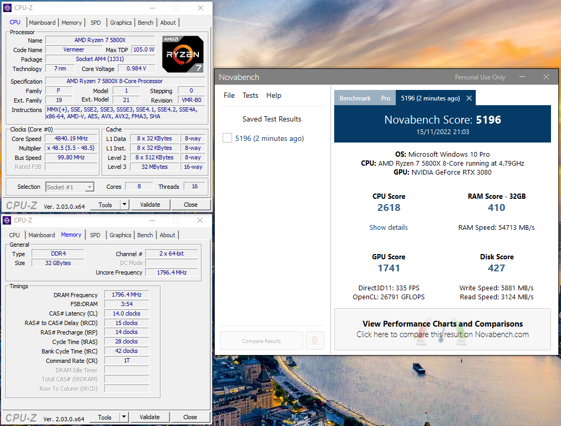Click the Max TDP value 105.0 W
561x426 pixels.
(144, 49)
